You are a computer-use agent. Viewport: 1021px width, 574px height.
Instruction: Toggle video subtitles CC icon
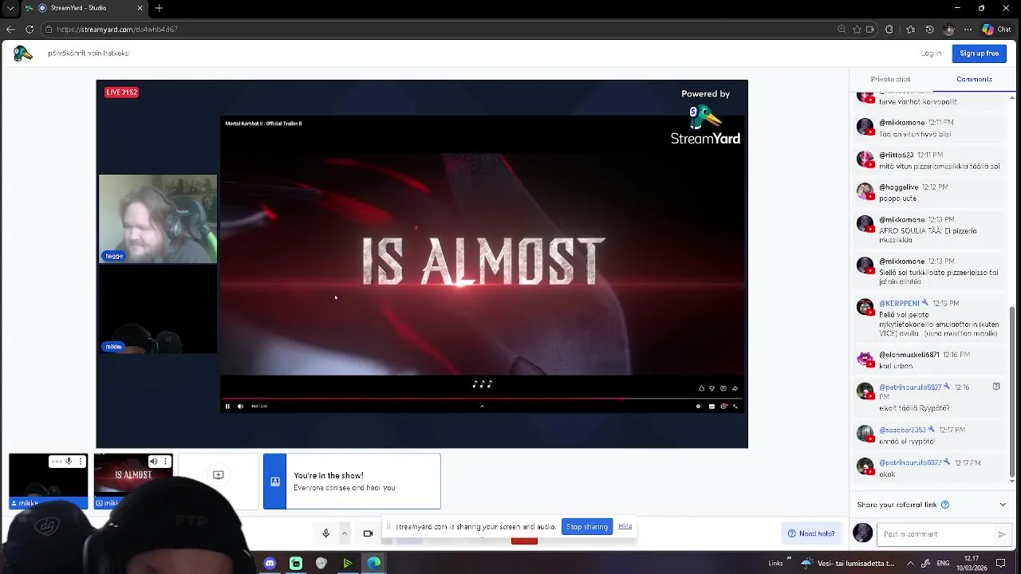[712, 407]
